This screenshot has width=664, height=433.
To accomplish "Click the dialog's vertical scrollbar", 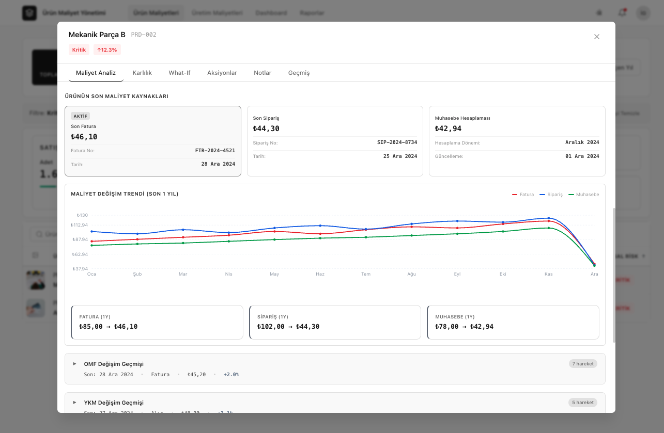I will [614, 275].
